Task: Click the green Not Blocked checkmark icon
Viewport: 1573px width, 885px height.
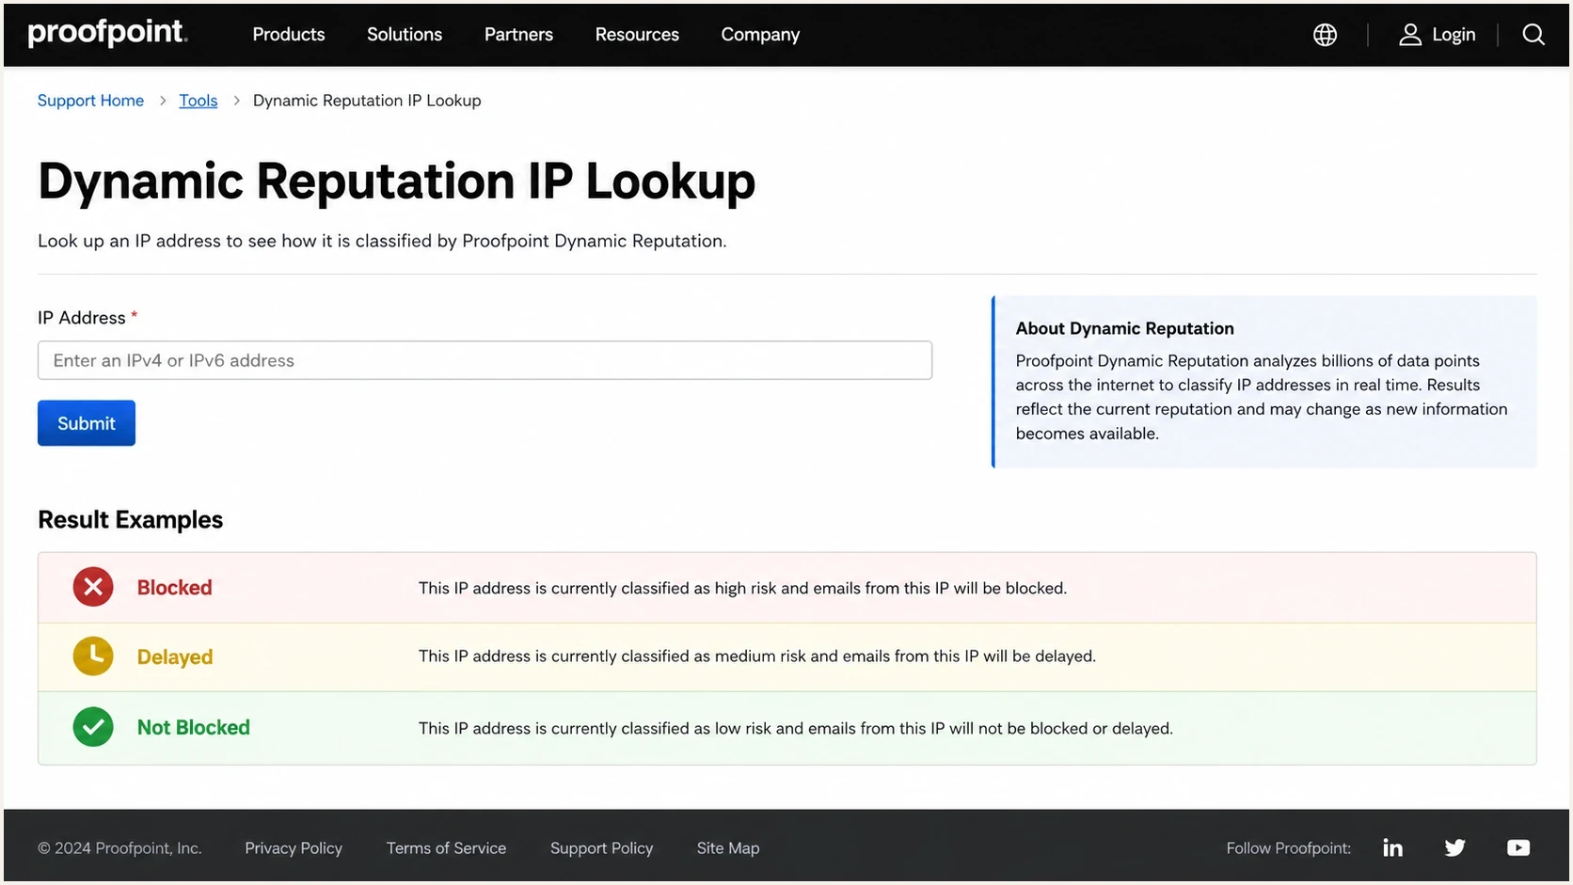Action: [93, 727]
